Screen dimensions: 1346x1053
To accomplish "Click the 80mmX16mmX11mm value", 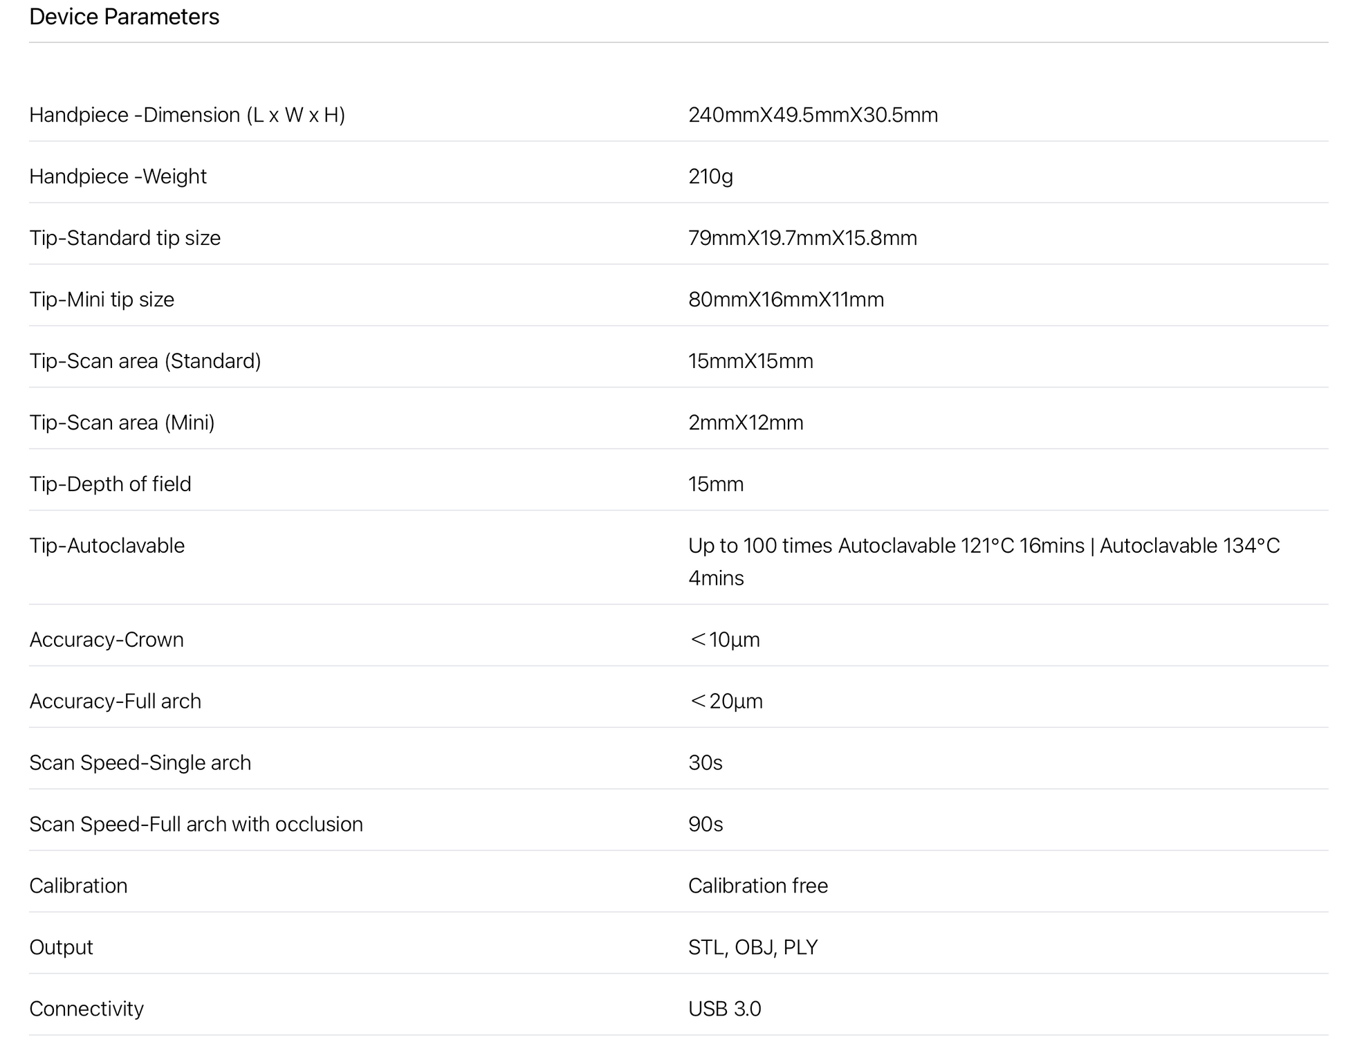I will 786,300.
